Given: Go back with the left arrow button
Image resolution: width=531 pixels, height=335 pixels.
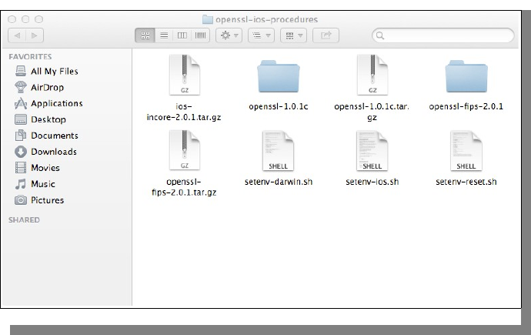Looking at the screenshot, I should click(x=17, y=35).
